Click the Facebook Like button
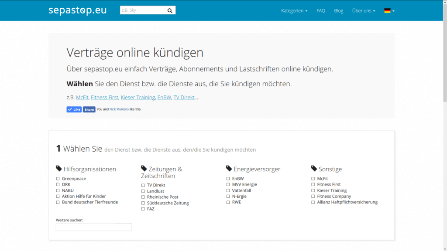The height and width of the screenshot is (251, 447). 74,109
